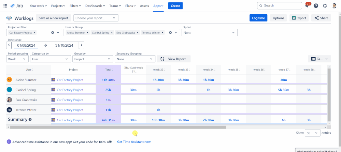This screenshot has width=341, height=152.
Task: Clear all User or Group selections
Action: pos(171,33)
